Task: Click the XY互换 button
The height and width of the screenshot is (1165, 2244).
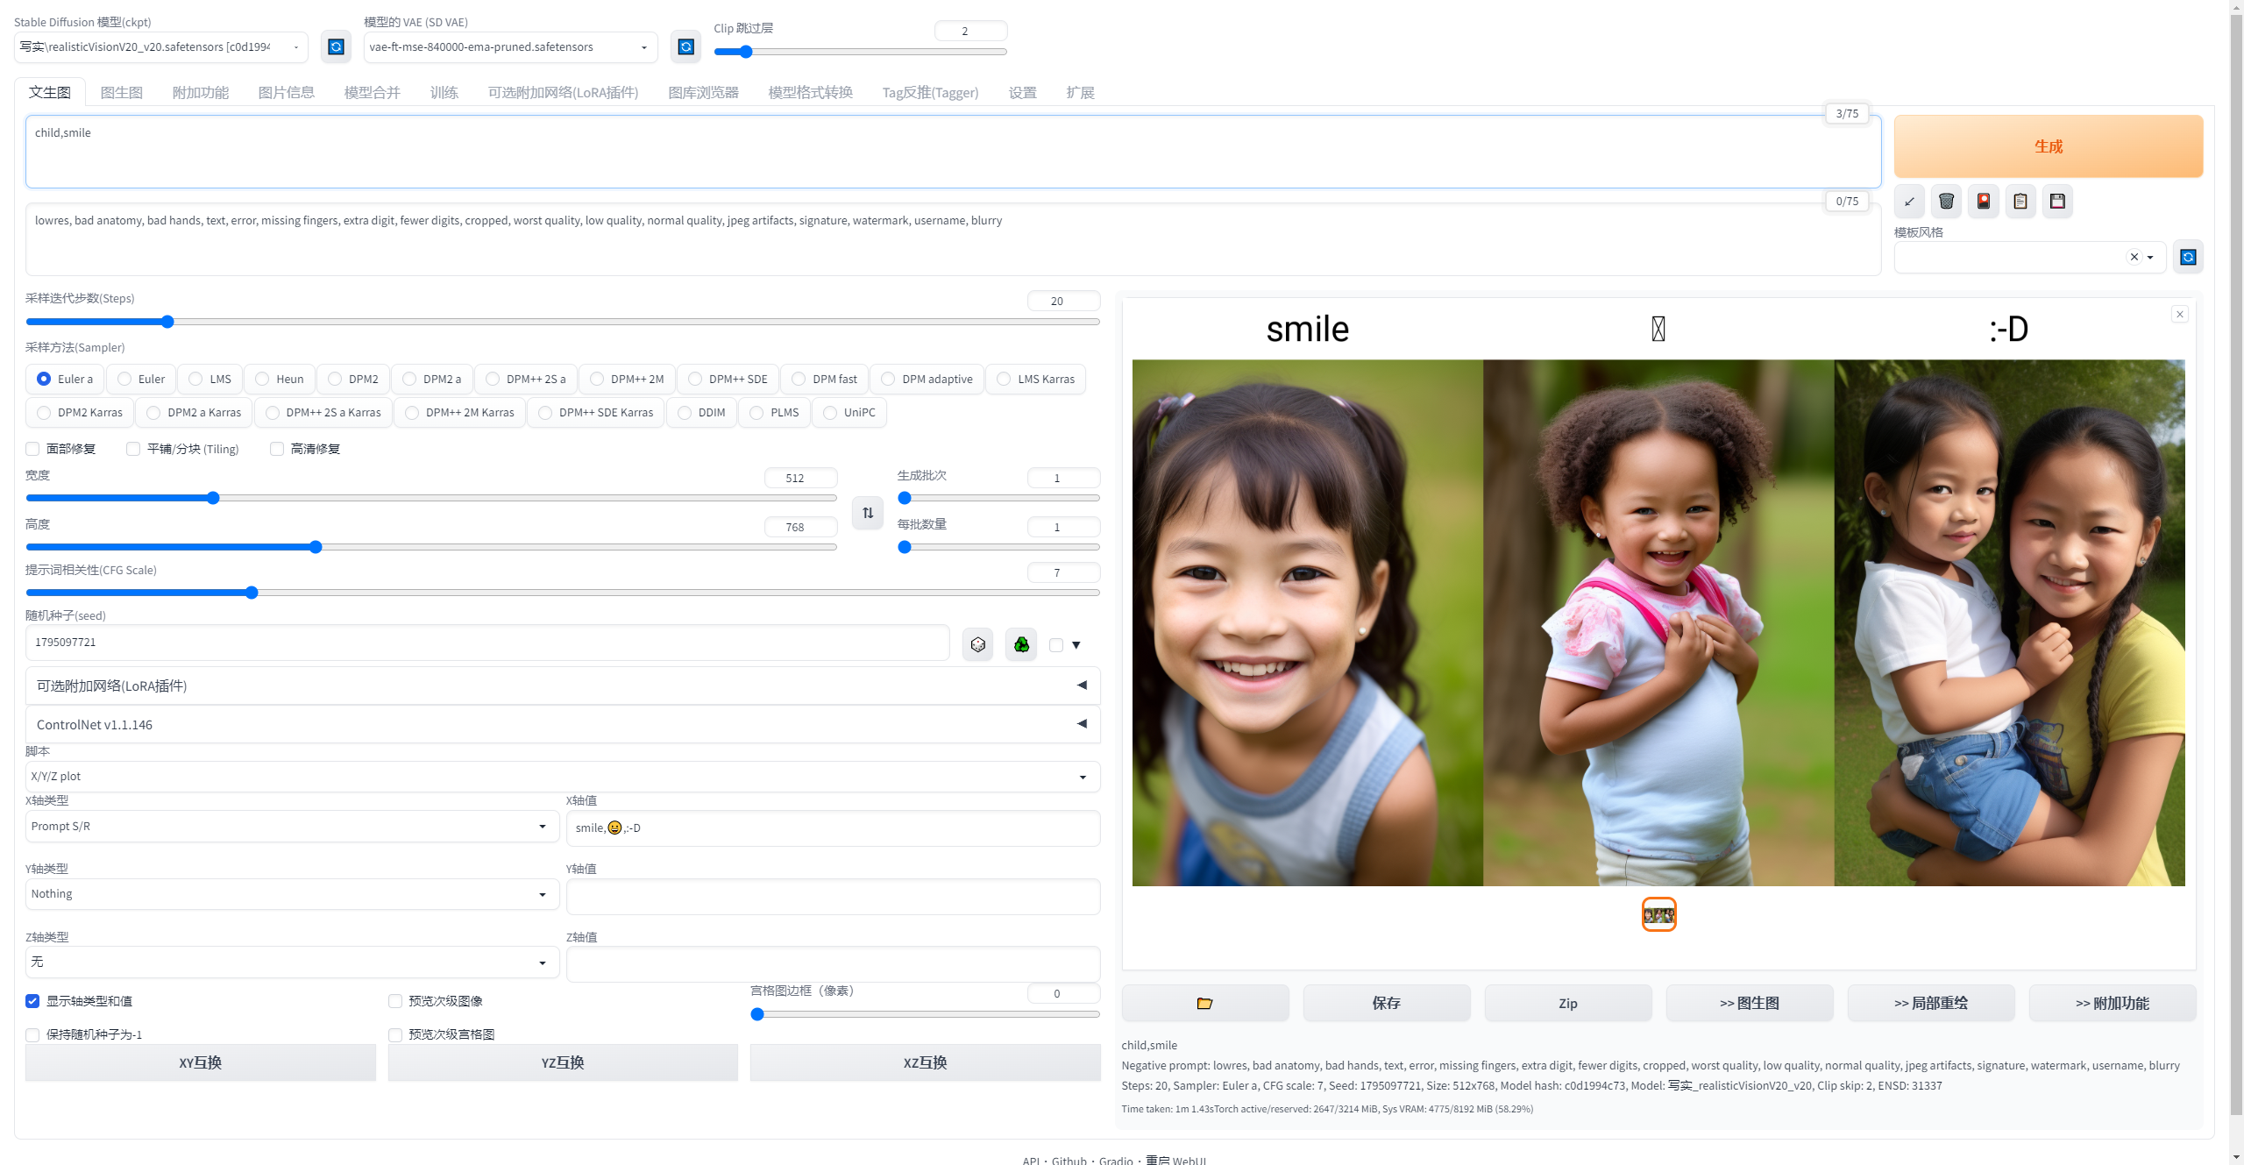Action: [200, 1062]
